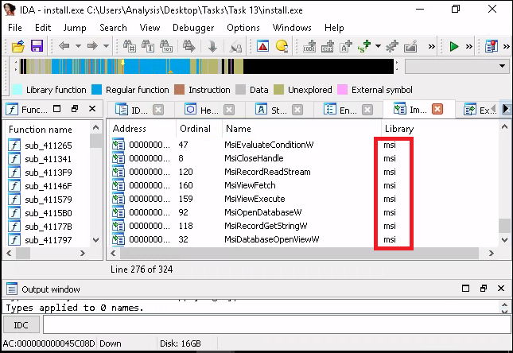The image size is (513, 353).
Task: Open the forward-arrow history dropdown
Action: [106, 46]
